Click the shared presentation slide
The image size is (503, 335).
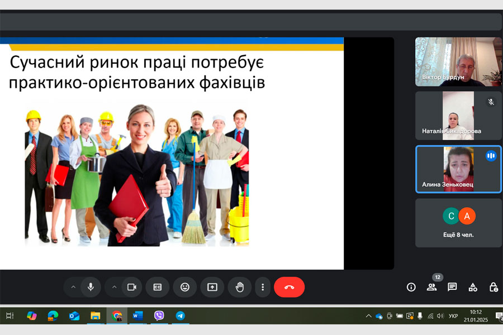(x=172, y=153)
